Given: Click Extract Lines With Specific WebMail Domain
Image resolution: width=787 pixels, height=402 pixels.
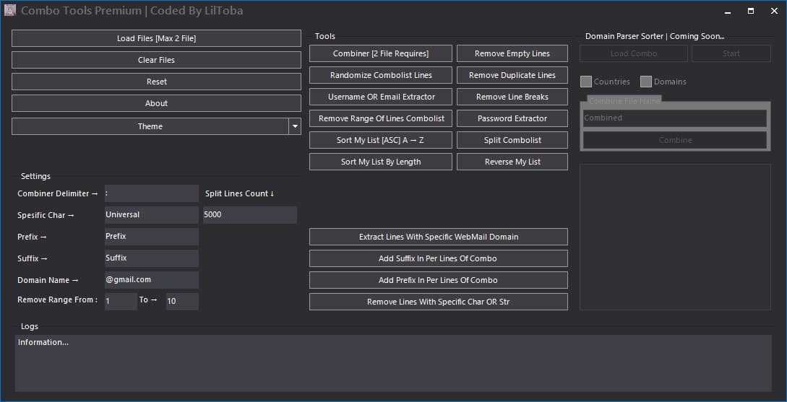Looking at the screenshot, I should 439,237.
